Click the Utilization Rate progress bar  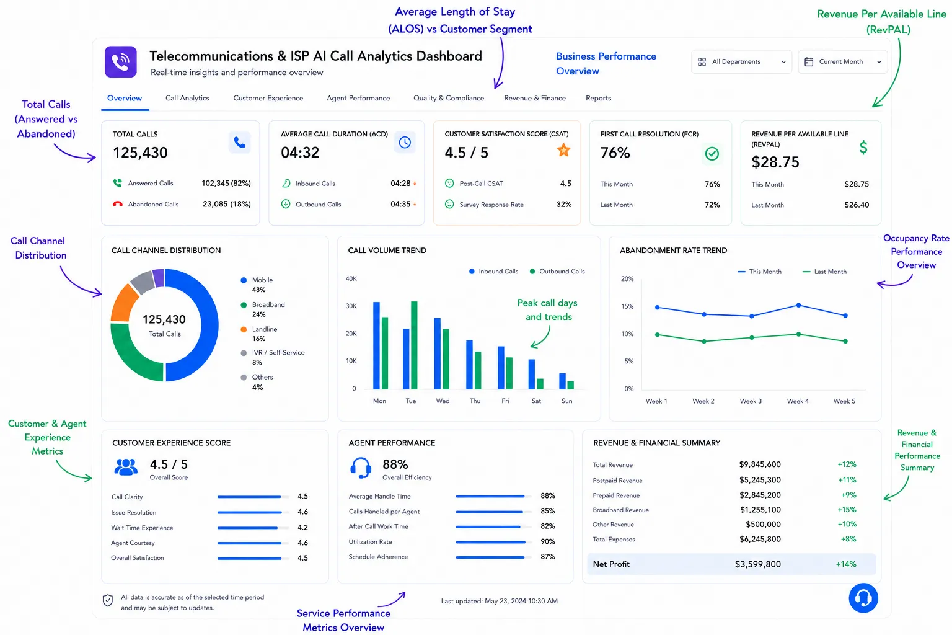493,542
